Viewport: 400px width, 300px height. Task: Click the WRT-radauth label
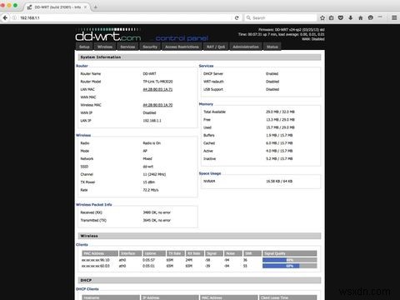pos(213,82)
